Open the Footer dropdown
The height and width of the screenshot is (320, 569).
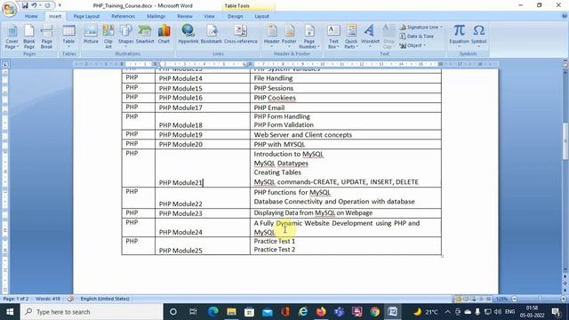pos(289,36)
